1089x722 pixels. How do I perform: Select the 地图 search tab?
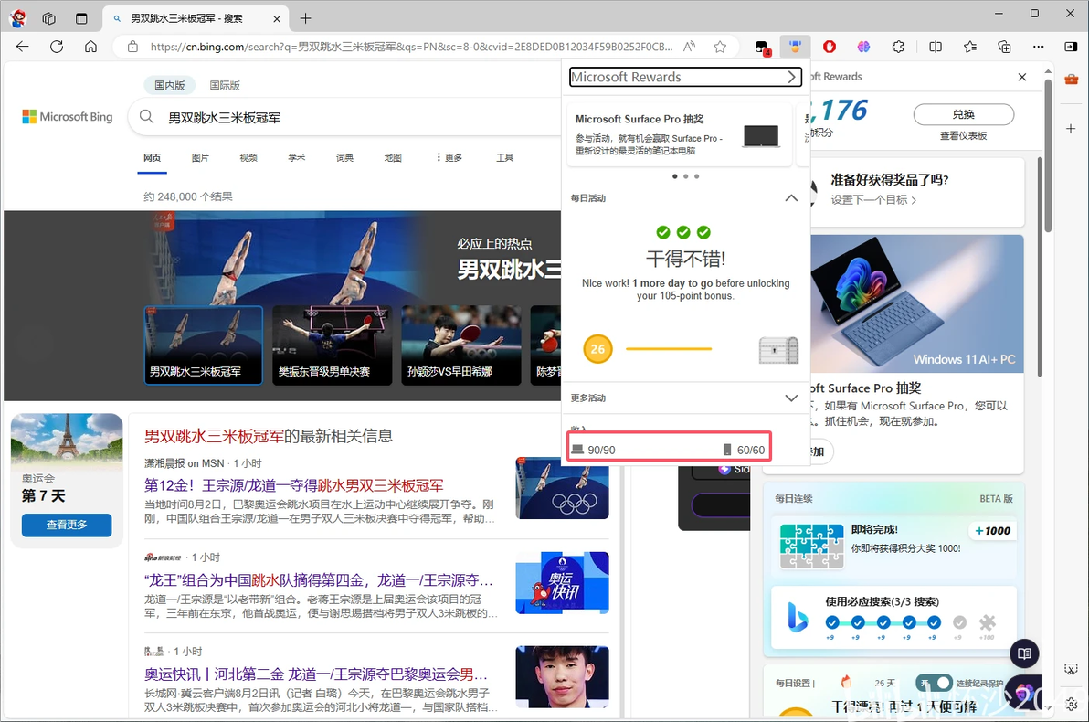click(x=393, y=158)
